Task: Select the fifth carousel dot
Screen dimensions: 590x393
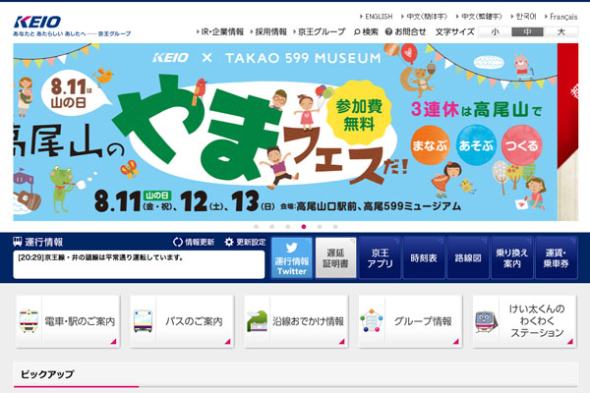Action: 320,227
